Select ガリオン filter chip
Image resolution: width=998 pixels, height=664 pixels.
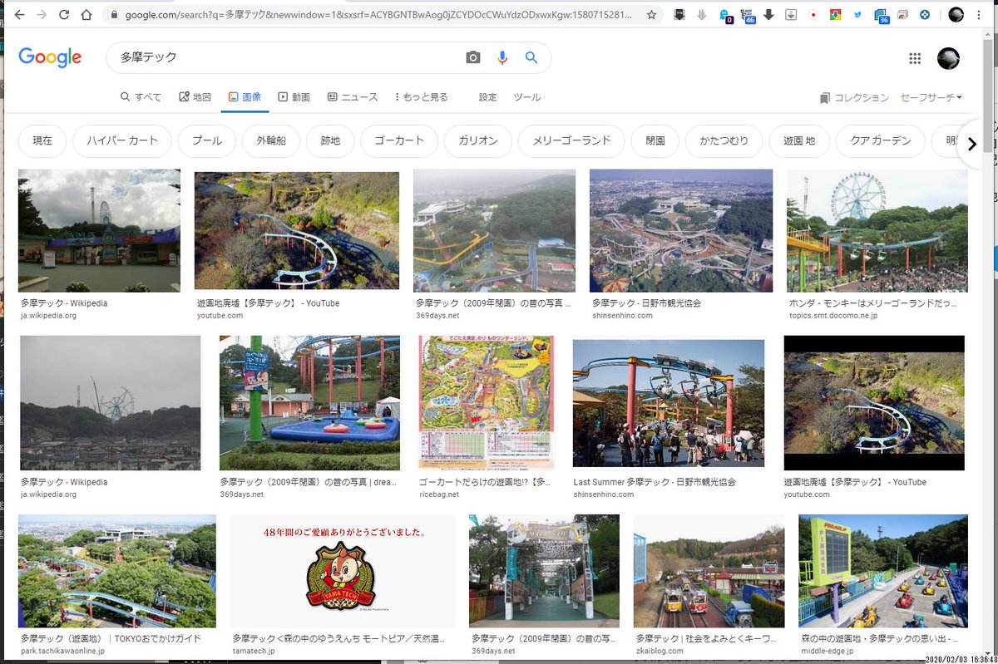(x=478, y=140)
